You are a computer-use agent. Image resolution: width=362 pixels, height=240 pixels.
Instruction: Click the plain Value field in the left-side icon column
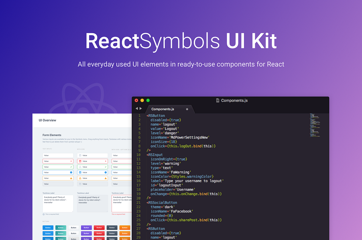coord(122,156)
